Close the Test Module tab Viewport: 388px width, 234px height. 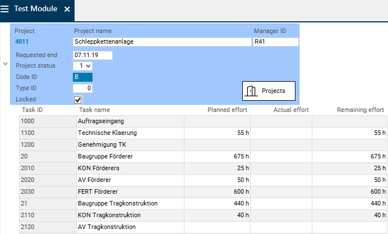coord(67,10)
